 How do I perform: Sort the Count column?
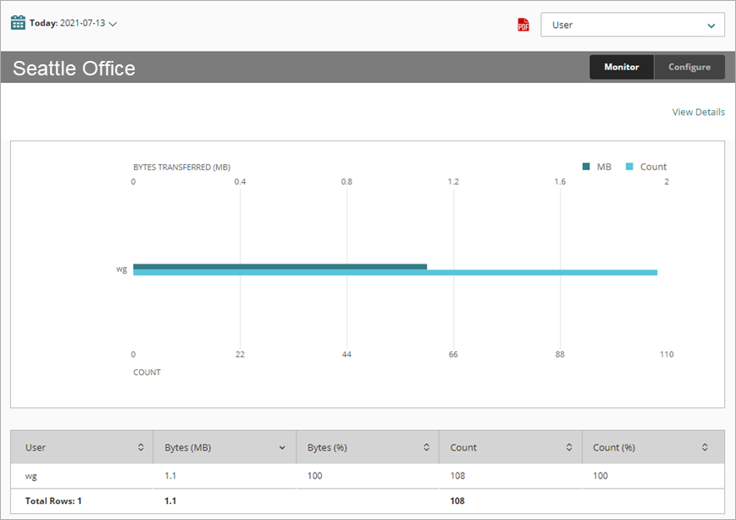[x=571, y=447]
